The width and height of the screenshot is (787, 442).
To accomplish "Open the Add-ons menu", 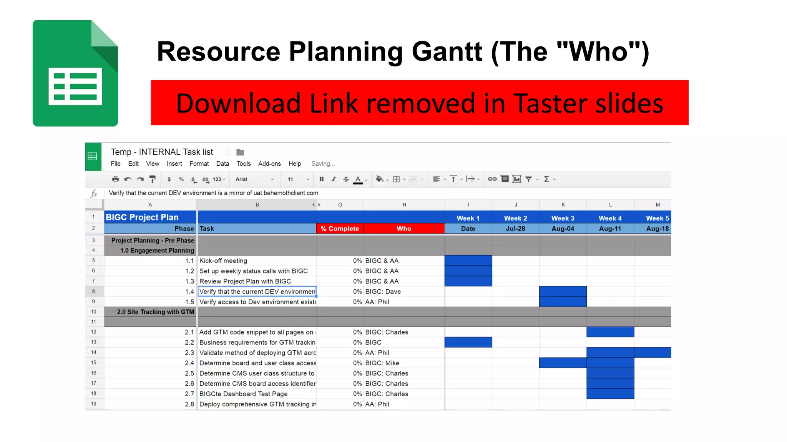I will pyautogui.click(x=269, y=164).
